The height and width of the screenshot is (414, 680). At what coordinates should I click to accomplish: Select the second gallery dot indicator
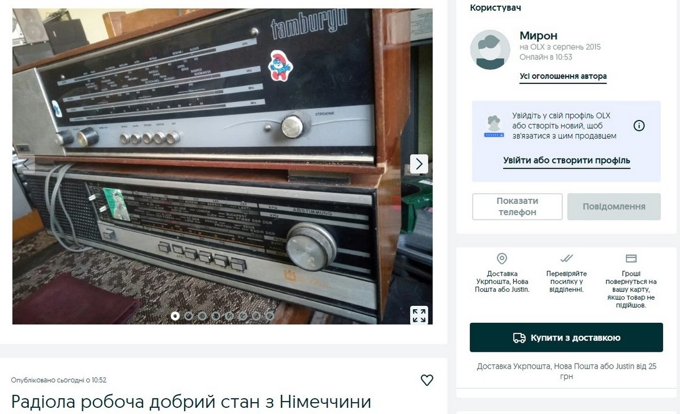click(x=189, y=316)
